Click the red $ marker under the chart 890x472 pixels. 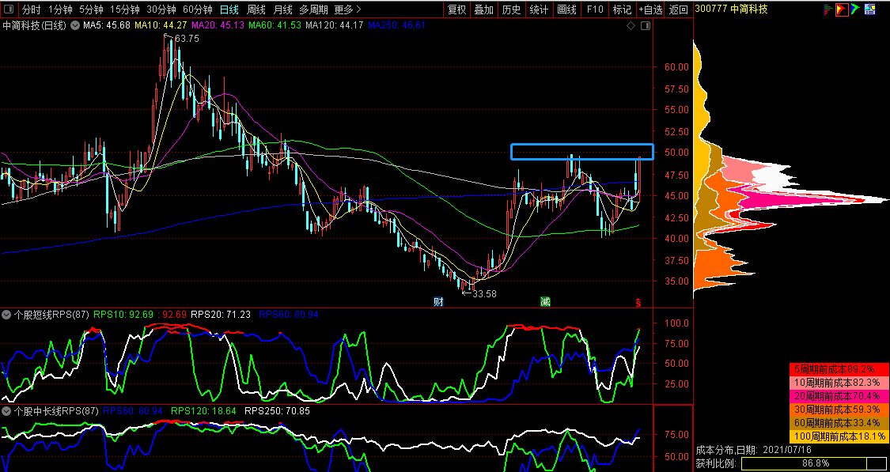(638, 302)
